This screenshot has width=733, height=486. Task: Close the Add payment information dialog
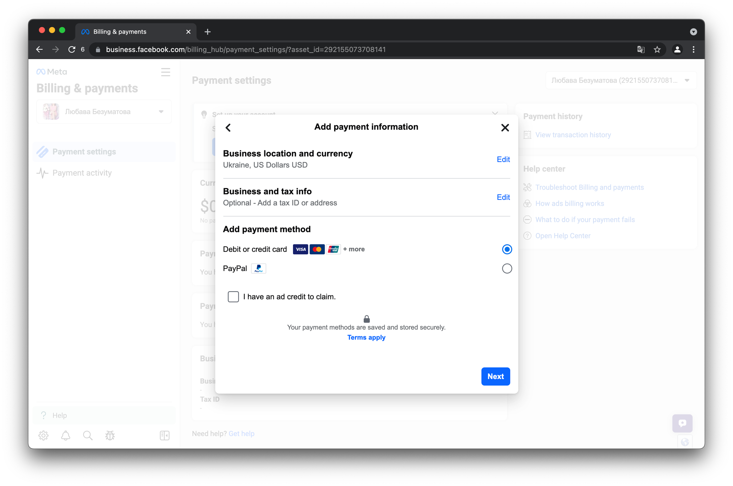[x=505, y=127]
